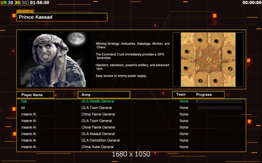
Task: Click GLA Stealth General army entry
Action: coord(98,101)
